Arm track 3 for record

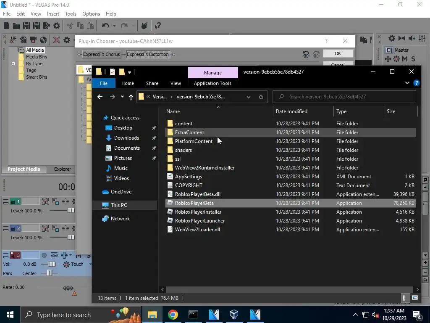point(44,255)
